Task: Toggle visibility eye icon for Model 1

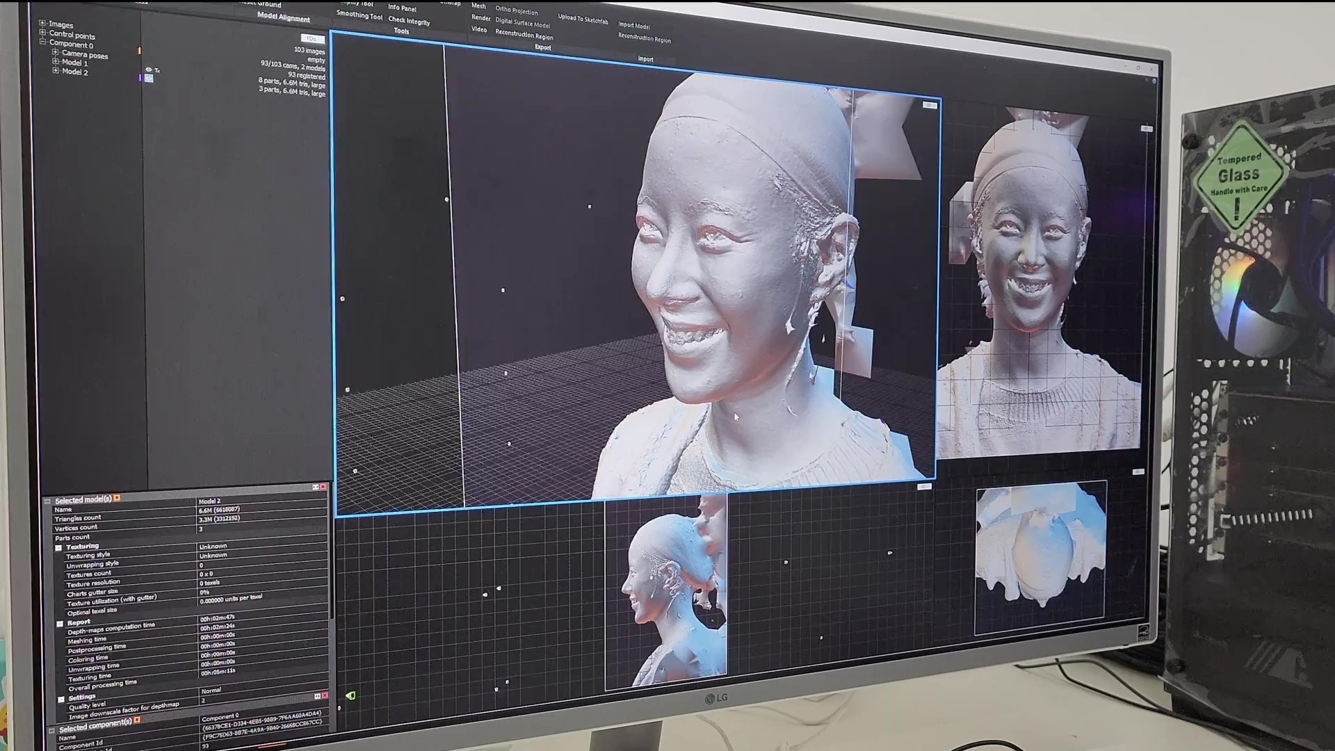Action: [x=148, y=70]
